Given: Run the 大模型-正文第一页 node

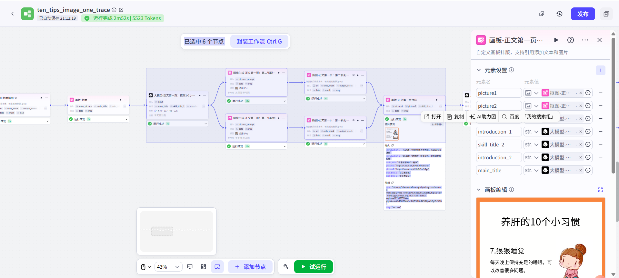Looking at the screenshot, I should 200,95.
